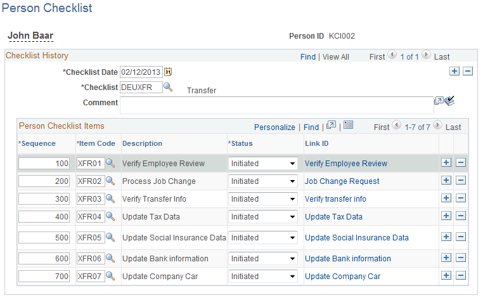Look up item code XFR03
The height and width of the screenshot is (300, 483).
tap(110, 199)
